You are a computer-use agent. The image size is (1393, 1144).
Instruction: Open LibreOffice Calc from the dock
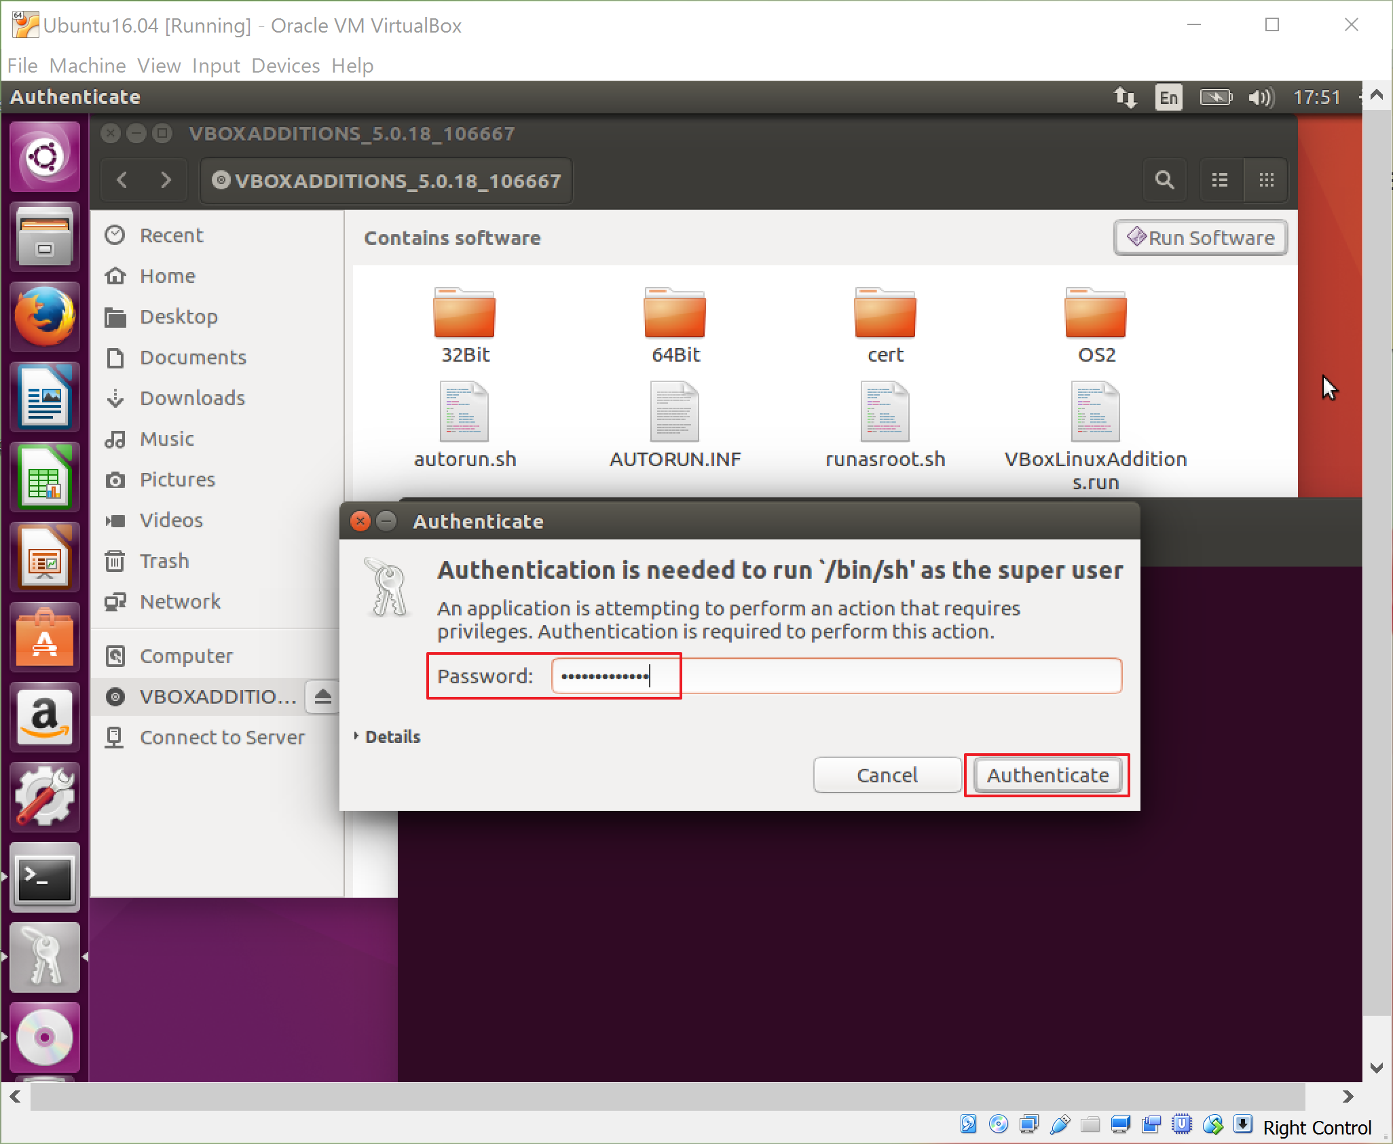[x=45, y=477]
